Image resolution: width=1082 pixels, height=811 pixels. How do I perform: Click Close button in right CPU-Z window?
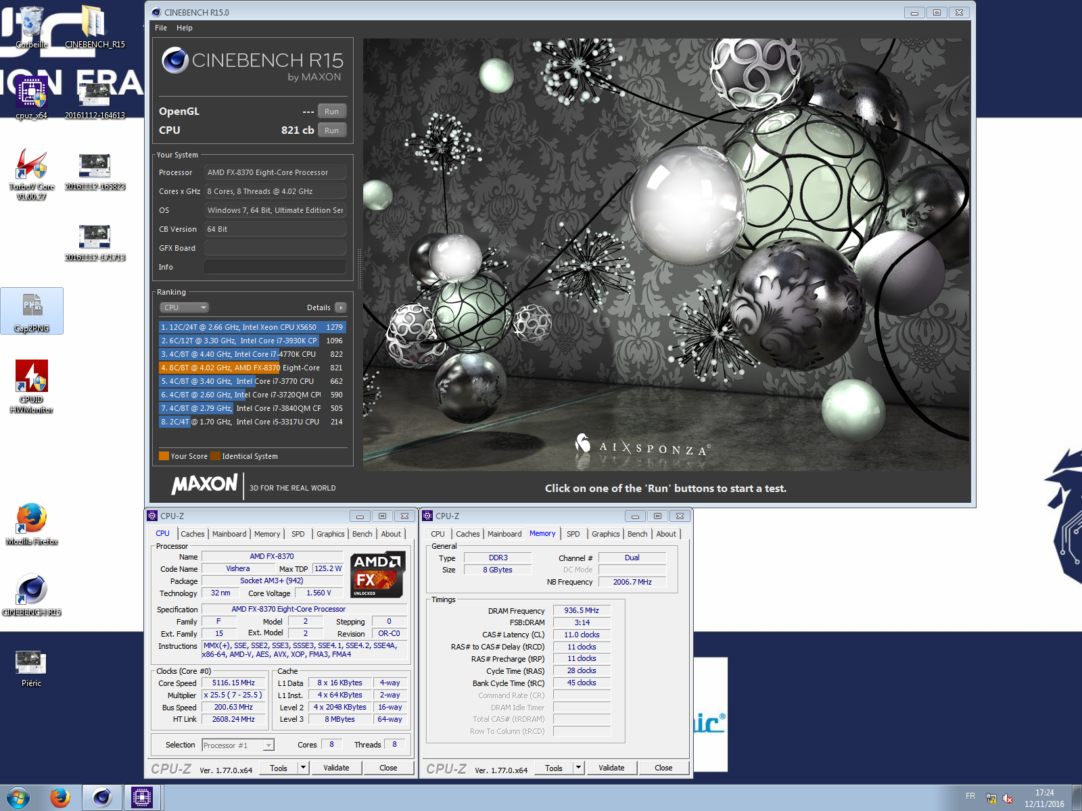click(663, 768)
